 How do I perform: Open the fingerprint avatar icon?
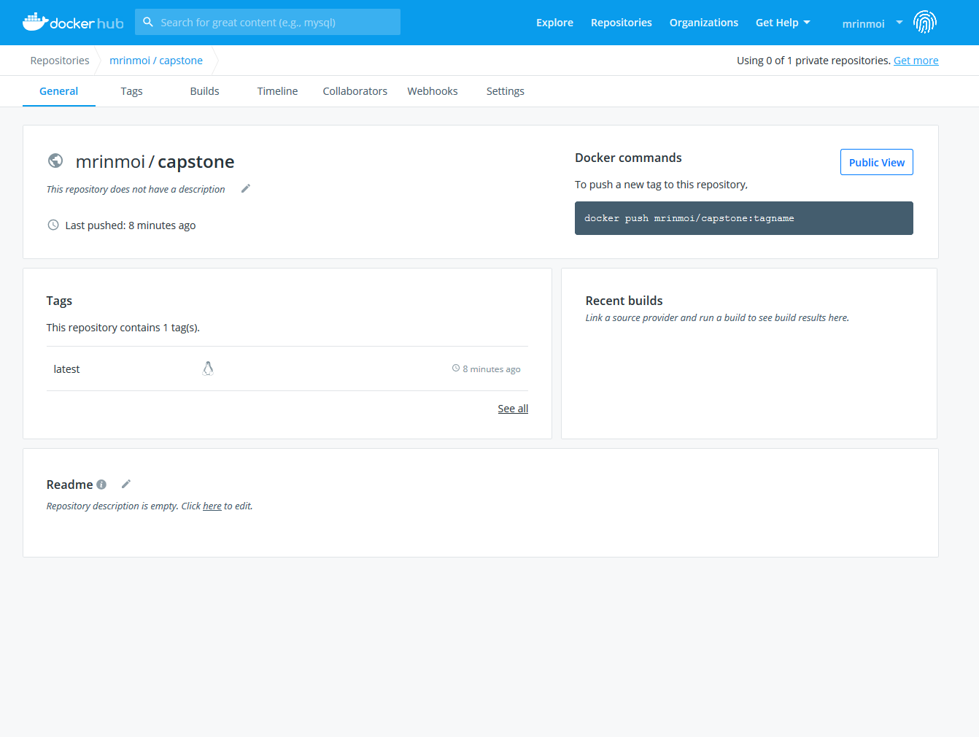pyautogui.click(x=924, y=23)
